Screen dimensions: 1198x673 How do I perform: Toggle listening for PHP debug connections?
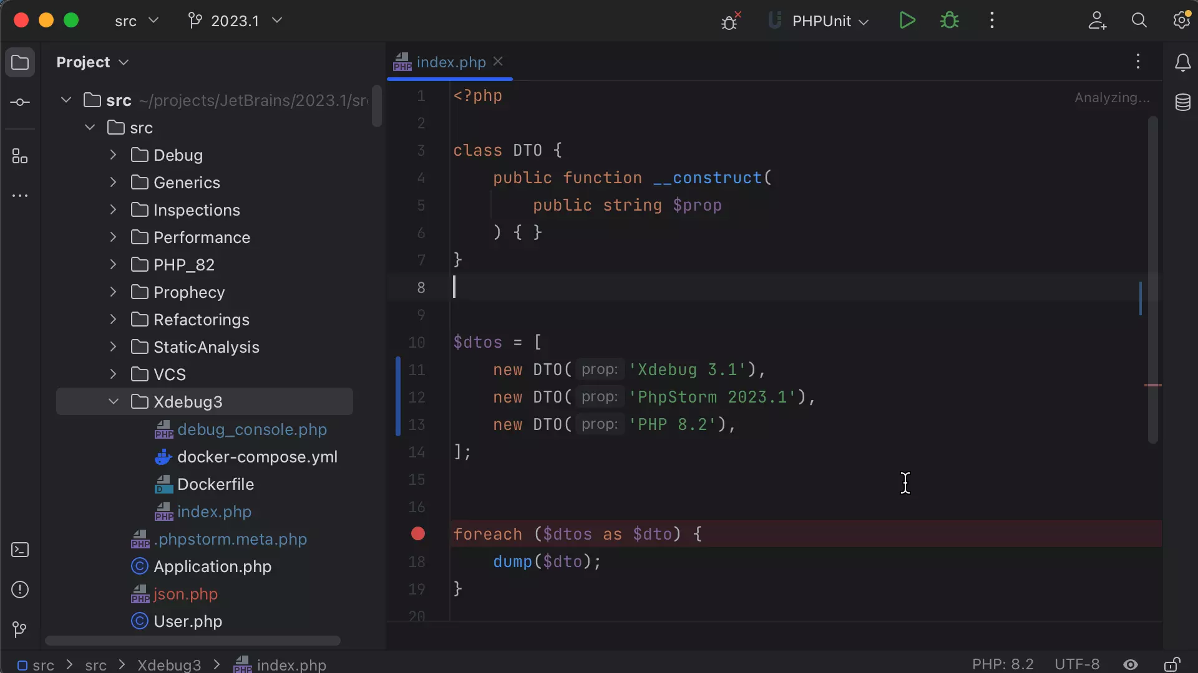tap(729, 21)
